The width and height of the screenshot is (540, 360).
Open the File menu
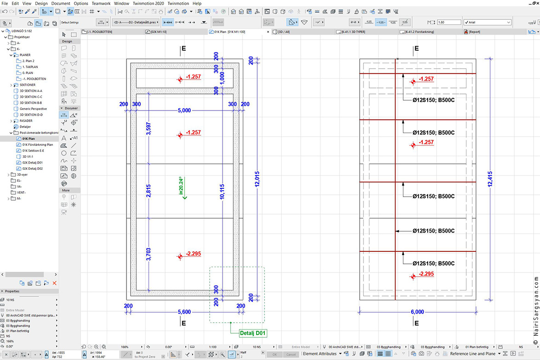5,3
